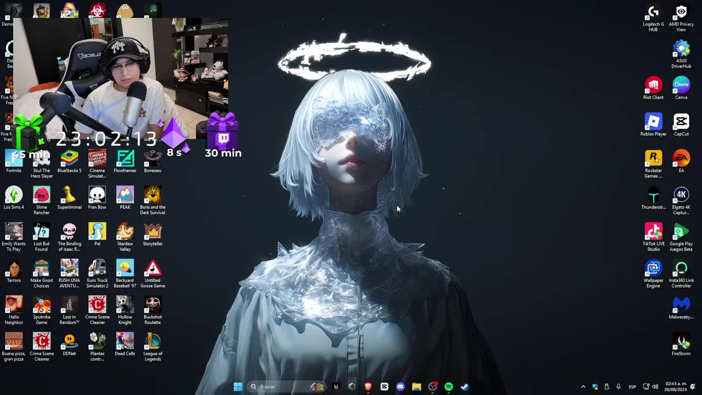The image size is (702, 395).
Task: Open Euro Truck Simulator 2
Action: (97, 274)
